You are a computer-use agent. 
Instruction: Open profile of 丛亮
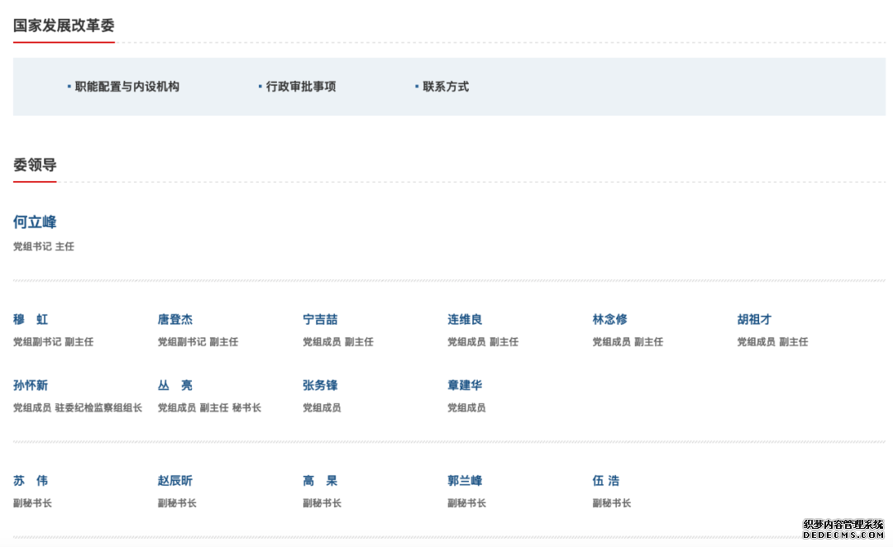[x=175, y=385]
